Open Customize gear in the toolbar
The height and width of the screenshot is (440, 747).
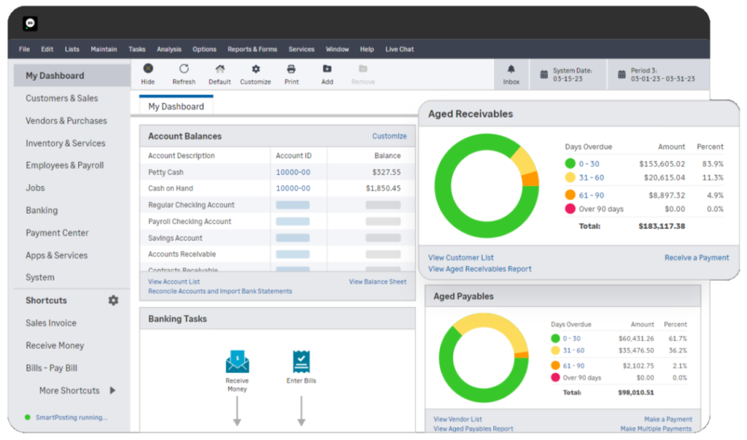pos(256,69)
